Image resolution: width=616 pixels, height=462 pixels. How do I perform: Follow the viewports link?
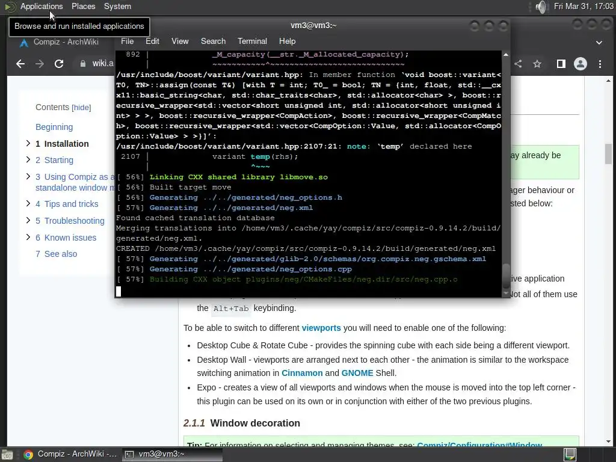pyautogui.click(x=321, y=328)
